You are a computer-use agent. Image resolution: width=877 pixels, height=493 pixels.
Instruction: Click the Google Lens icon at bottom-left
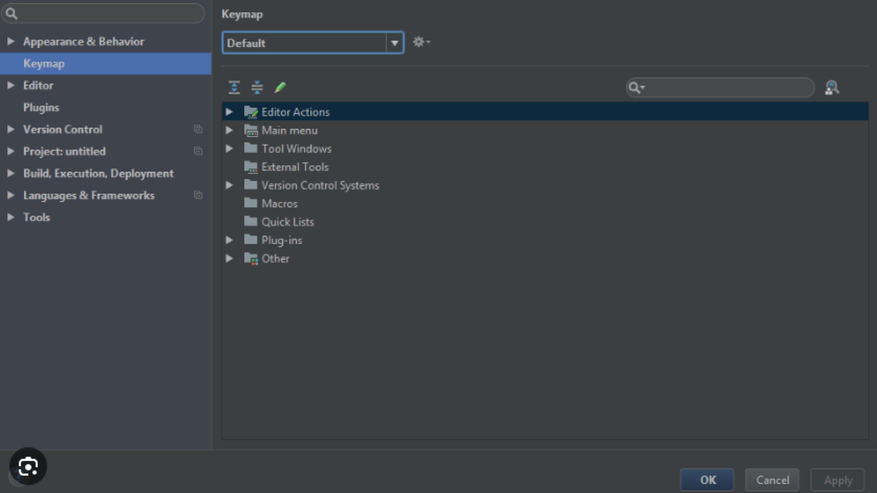28,466
